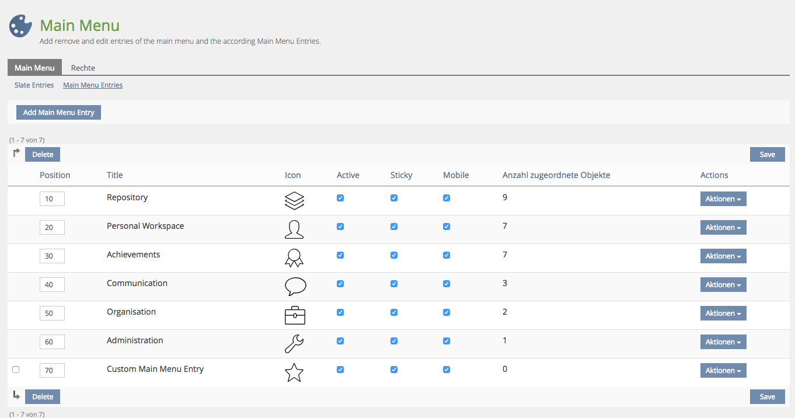This screenshot has width=795, height=418.
Task: Uncheck Active for the Repository entry
Action: click(340, 198)
